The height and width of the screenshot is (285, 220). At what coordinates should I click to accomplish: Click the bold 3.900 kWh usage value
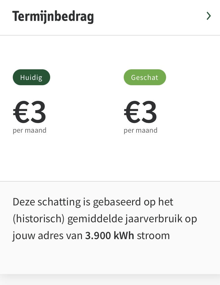[110, 236]
